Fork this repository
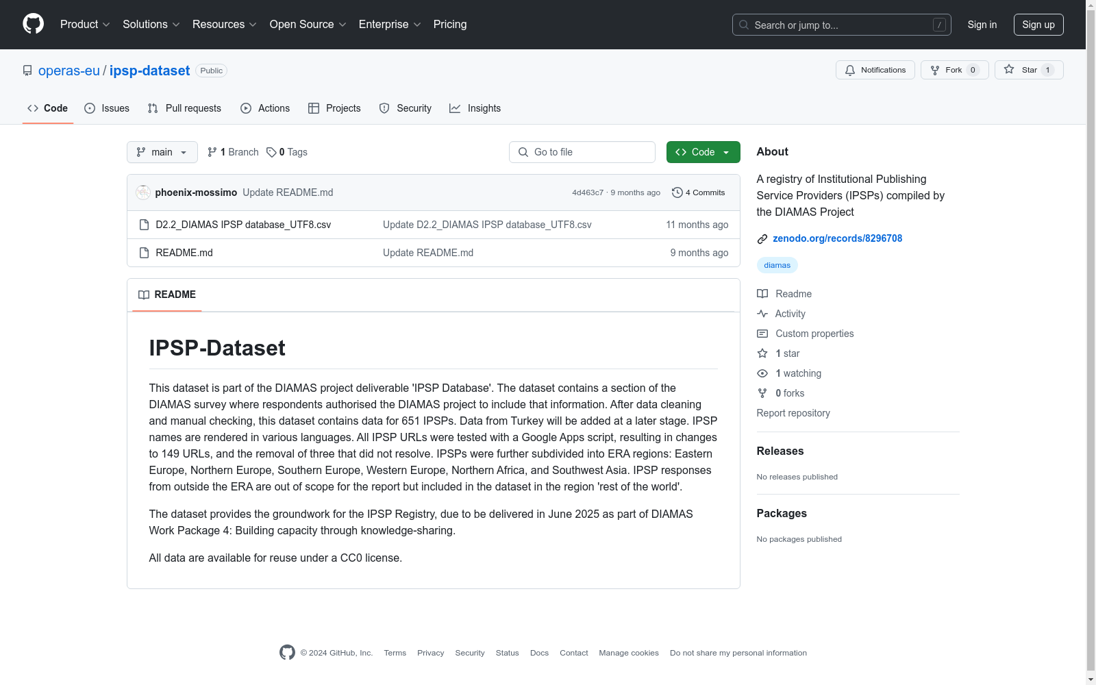 (955, 70)
